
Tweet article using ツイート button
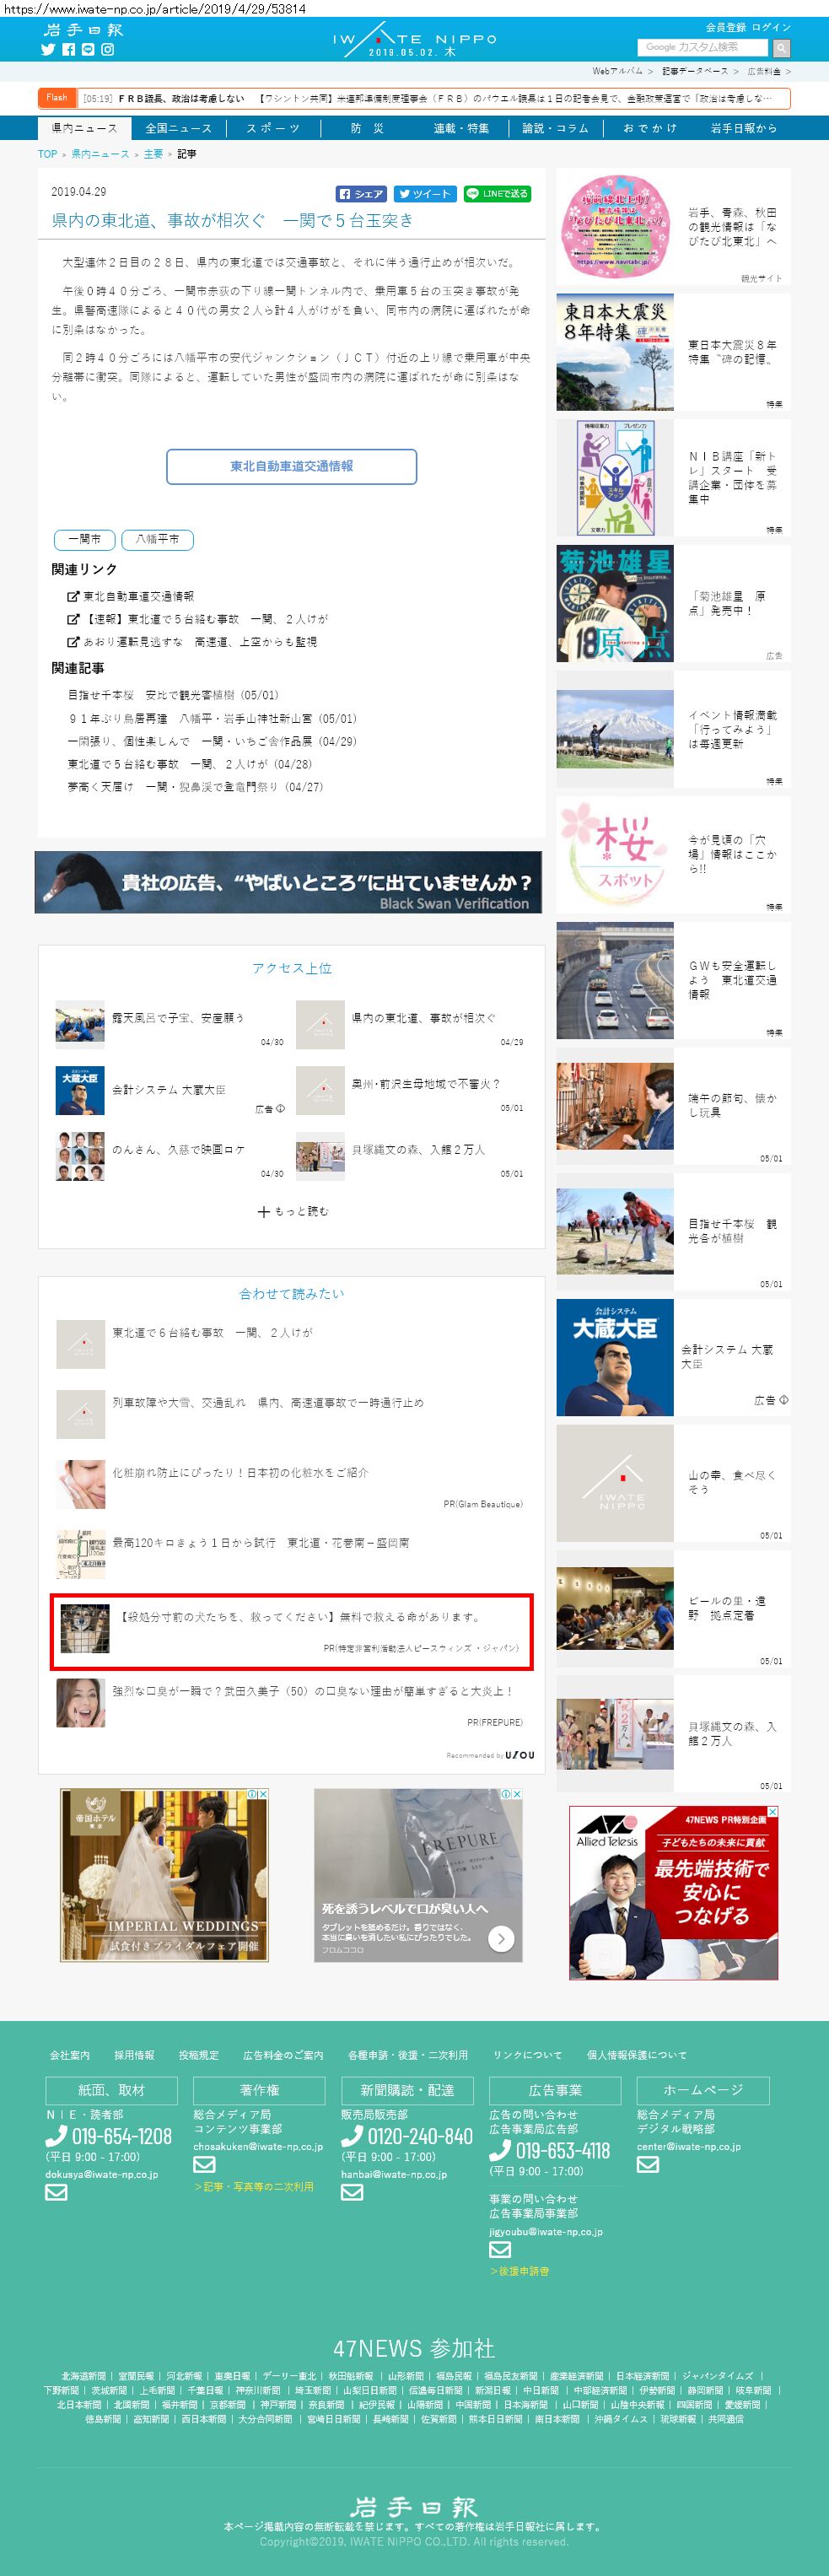coord(425,194)
